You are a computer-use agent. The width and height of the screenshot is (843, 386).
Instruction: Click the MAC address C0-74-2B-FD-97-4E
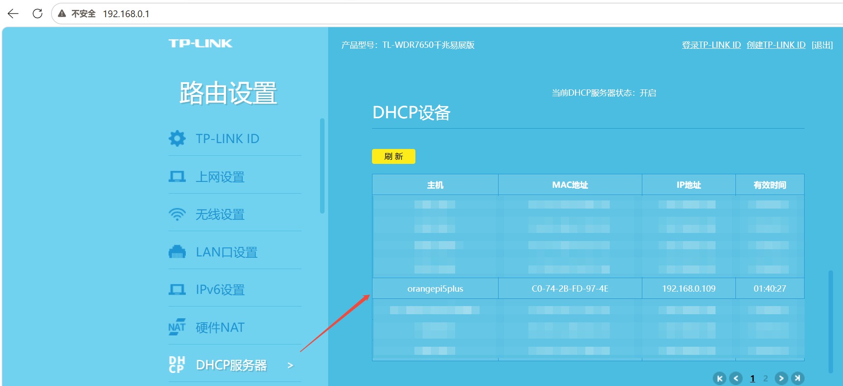(x=570, y=288)
